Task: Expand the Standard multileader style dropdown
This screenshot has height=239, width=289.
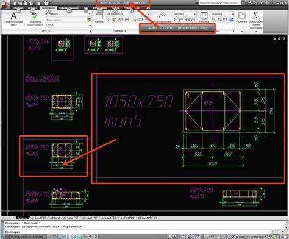Action: pos(185,14)
